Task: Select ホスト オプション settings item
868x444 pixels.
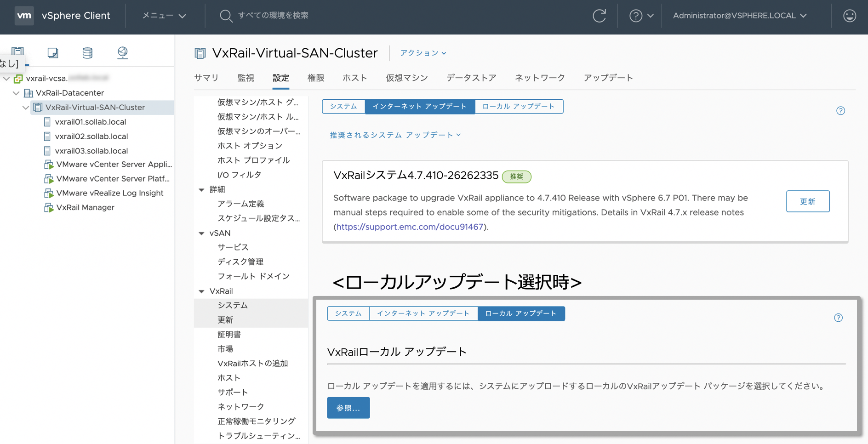Action: click(x=250, y=146)
